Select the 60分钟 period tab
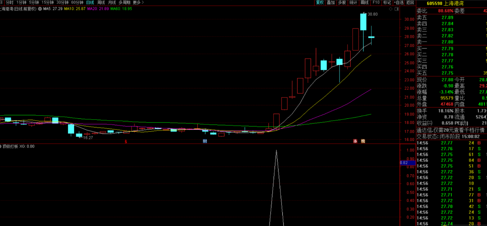487x226 pixels. click(77, 2)
